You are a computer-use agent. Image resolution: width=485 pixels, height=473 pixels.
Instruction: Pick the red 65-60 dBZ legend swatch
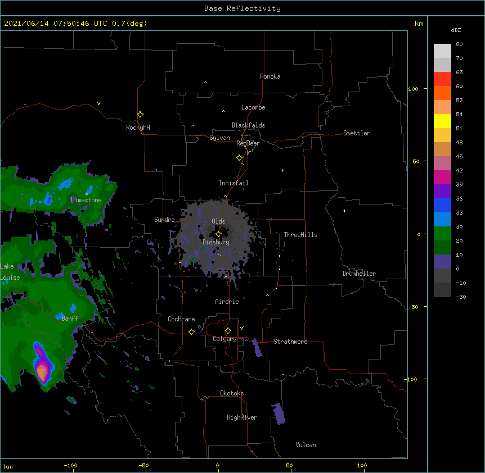(442, 79)
